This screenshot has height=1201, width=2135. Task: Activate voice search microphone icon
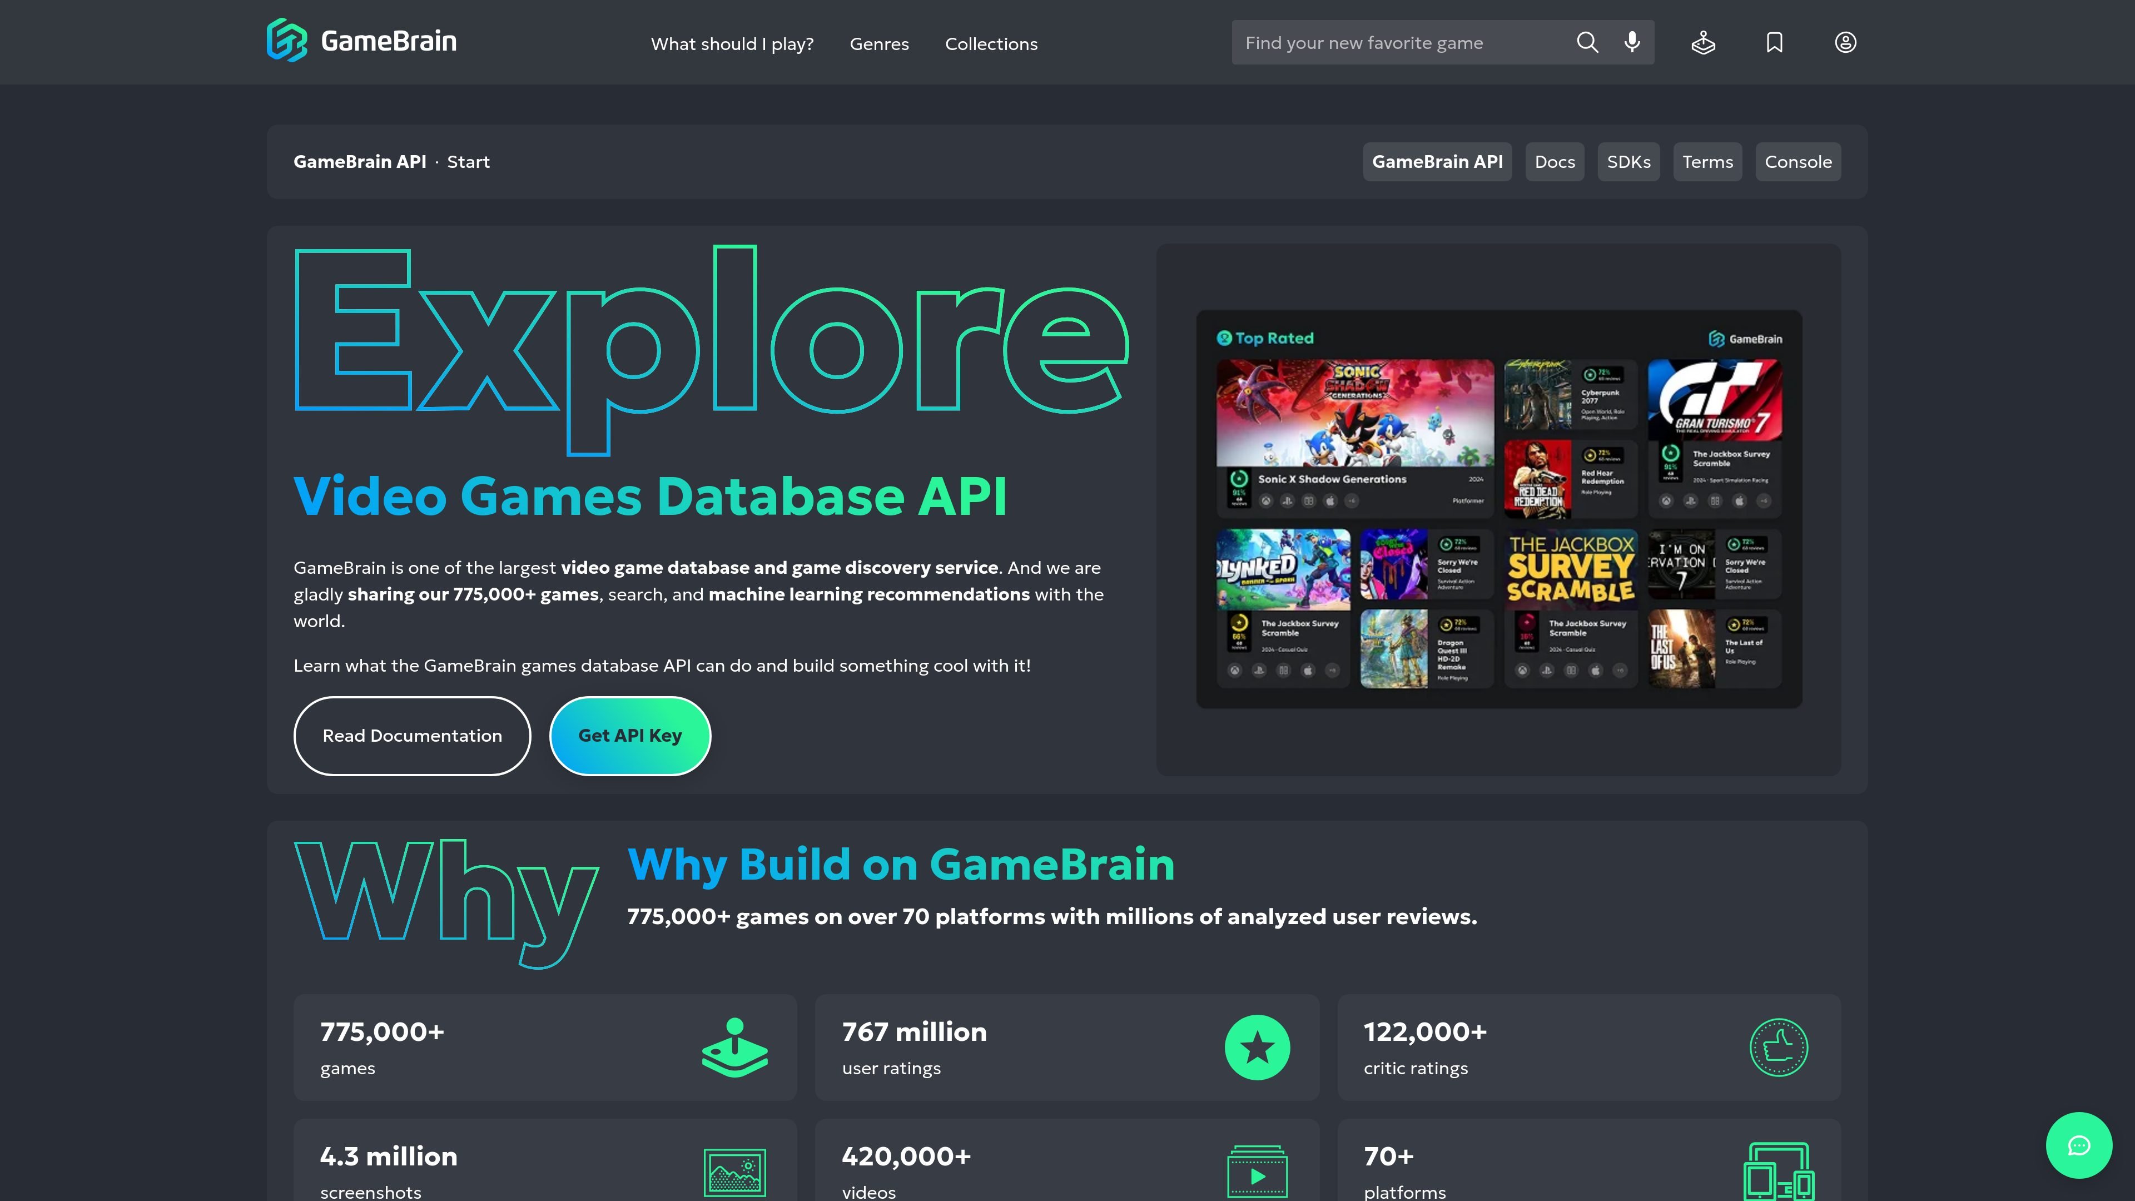1632,42
